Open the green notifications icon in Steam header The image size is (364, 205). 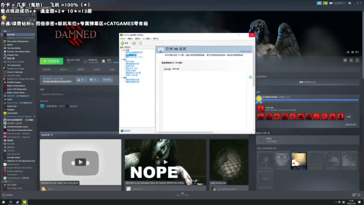(x=325, y=3)
